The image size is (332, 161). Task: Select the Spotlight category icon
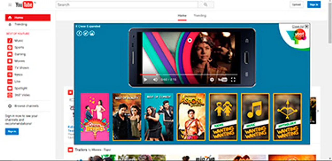(10, 88)
